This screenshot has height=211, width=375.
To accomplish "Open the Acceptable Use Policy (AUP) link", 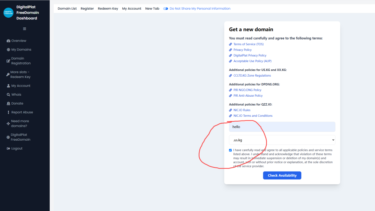I will [x=252, y=61].
